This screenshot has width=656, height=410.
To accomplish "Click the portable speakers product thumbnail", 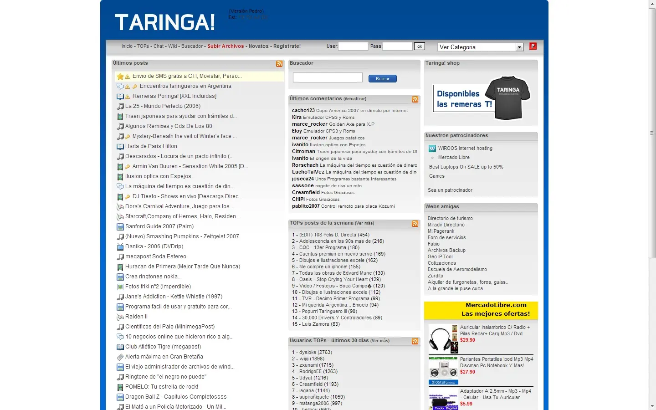I will (443, 371).
